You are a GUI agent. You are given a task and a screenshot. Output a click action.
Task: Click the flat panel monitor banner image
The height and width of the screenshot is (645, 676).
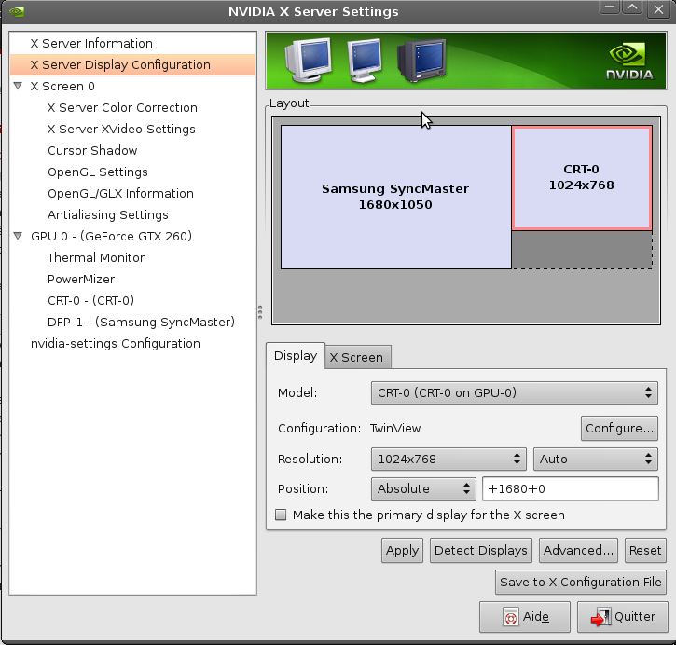[365, 61]
